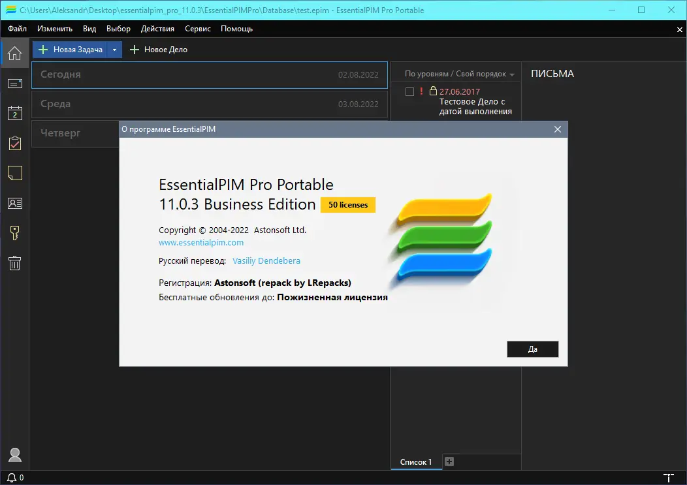Click the ПИСЬМА section heading

(552, 74)
